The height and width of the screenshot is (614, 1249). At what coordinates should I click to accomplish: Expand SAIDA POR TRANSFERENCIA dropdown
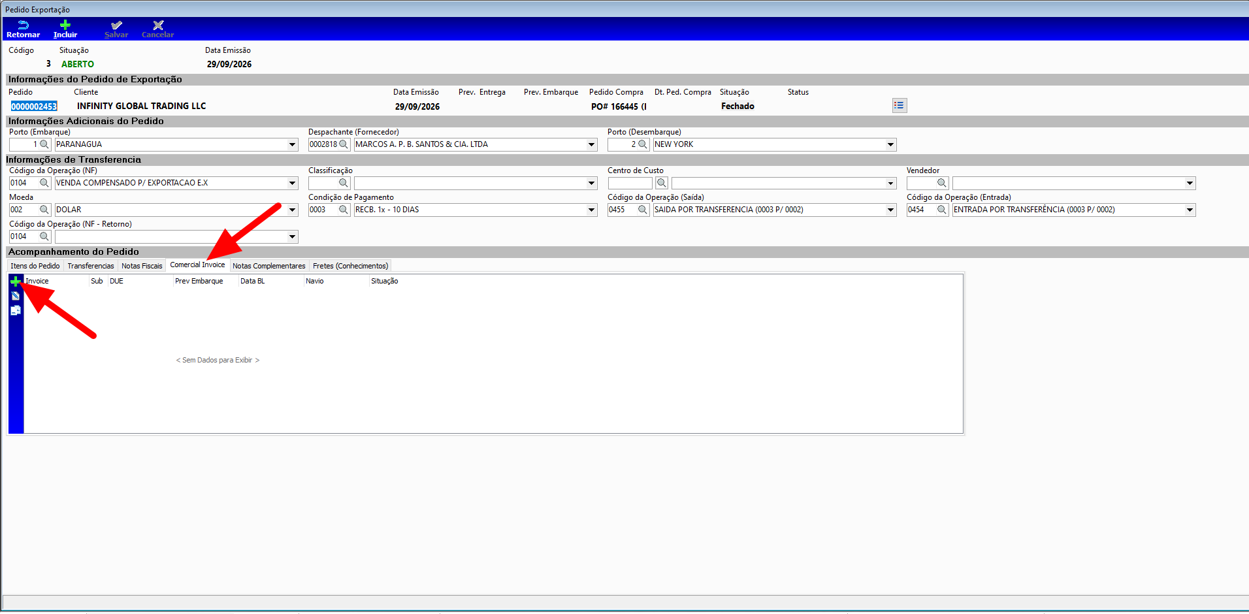[x=890, y=210]
